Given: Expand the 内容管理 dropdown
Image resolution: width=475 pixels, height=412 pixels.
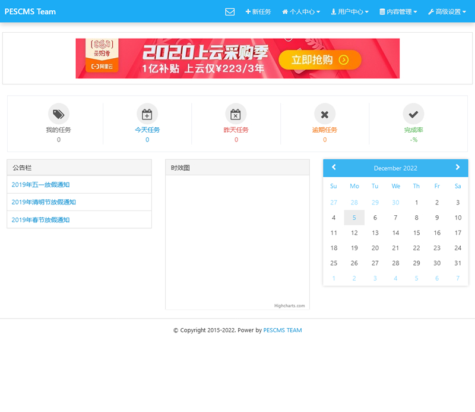Looking at the screenshot, I should click(398, 11).
